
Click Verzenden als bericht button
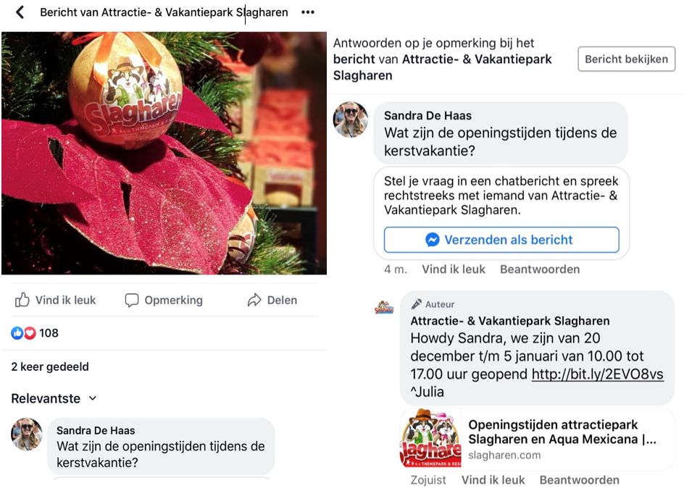coord(501,240)
